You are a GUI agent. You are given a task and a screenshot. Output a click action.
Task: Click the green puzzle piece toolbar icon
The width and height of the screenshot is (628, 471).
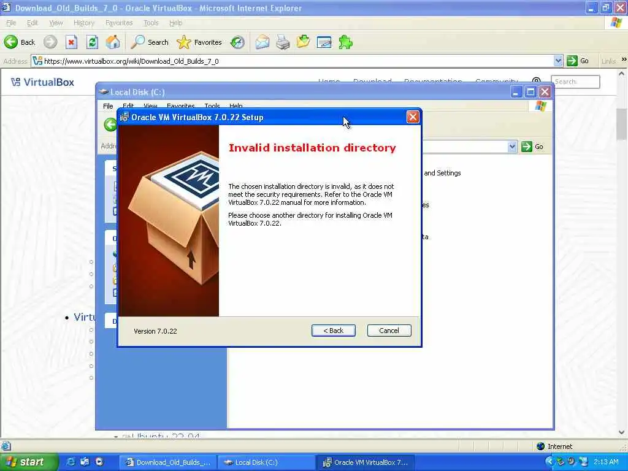click(x=345, y=42)
